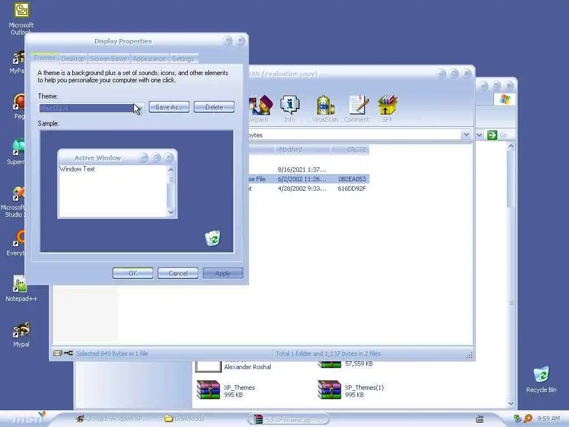This screenshot has height=427, width=569.
Task: Click the Explorer window scroll down arrow
Action: (511, 403)
